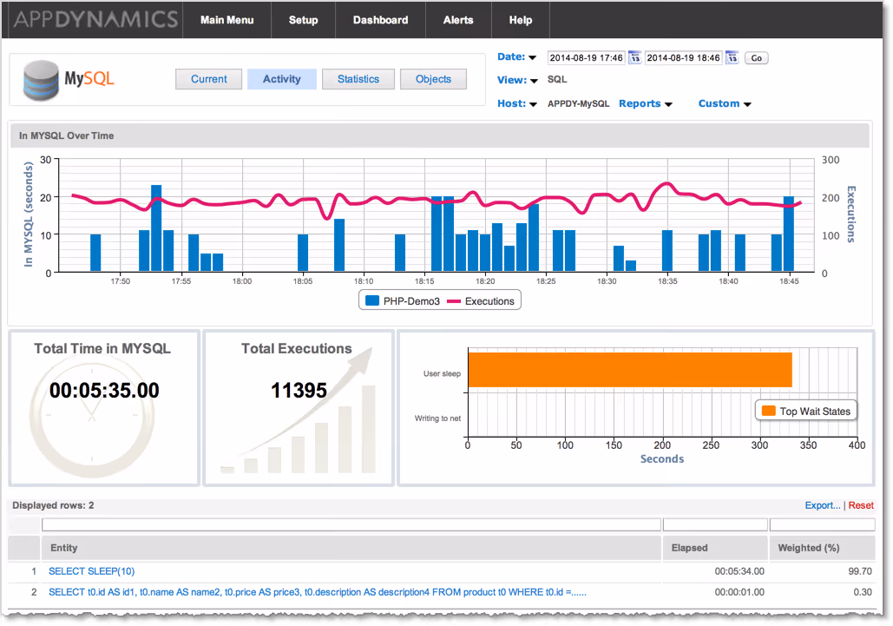Click the 'Displayed rows: 2' text
This screenshot has height=626, width=893.
pyautogui.click(x=53, y=505)
